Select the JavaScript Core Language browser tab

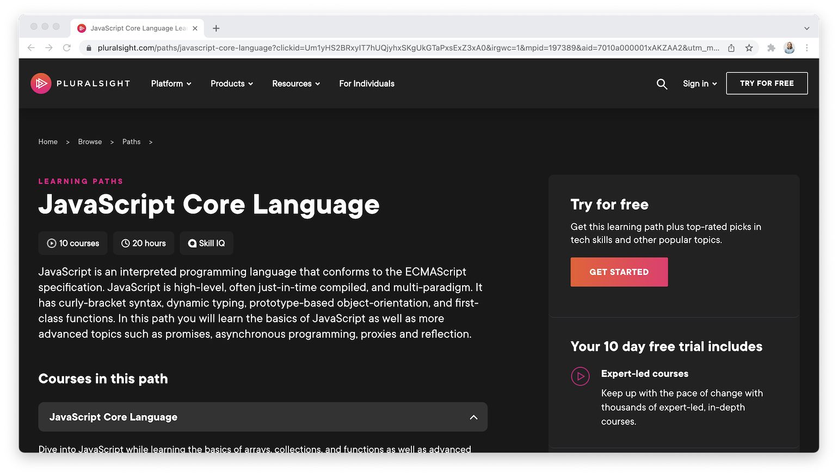point(137,28)
